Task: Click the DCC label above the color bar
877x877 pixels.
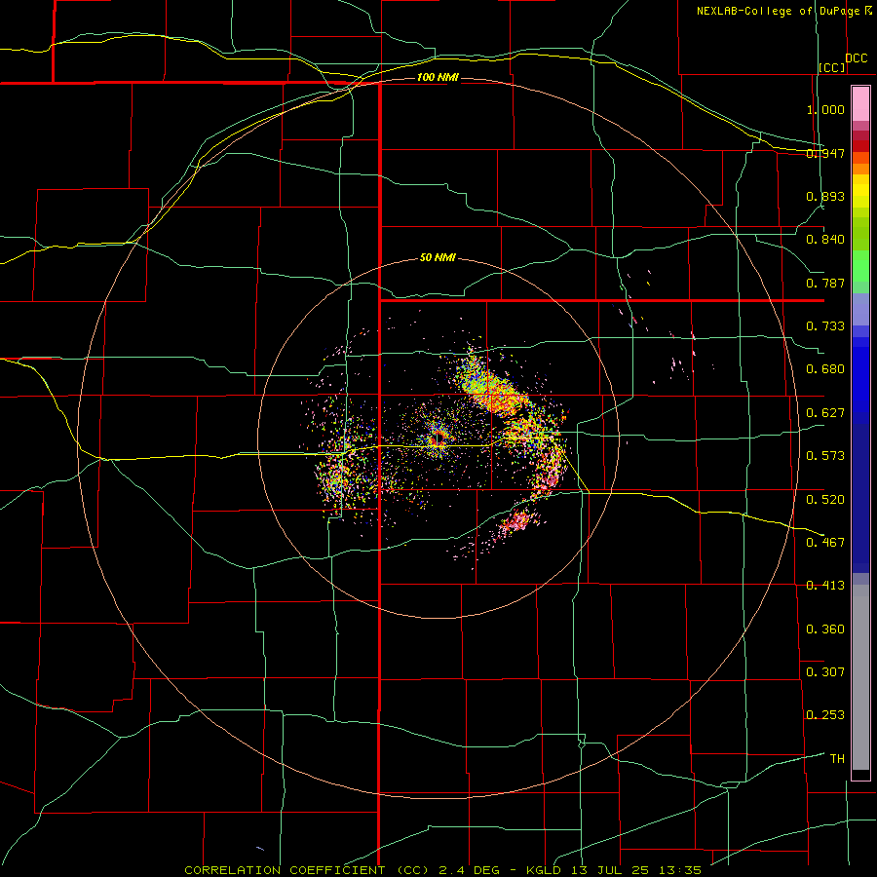Action: tap(856, 58)
